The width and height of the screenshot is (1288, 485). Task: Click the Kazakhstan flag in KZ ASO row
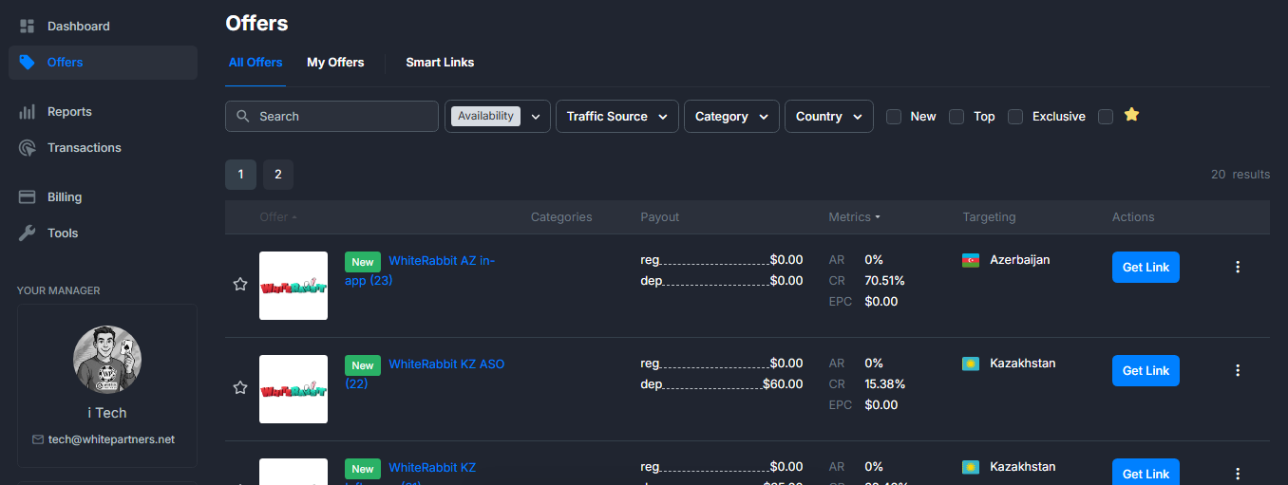click(971, 364)
